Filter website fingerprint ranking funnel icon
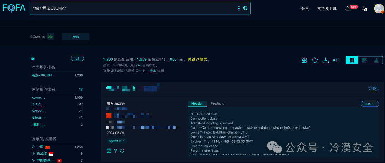This screenshot has width=385, height=163. 81,89
